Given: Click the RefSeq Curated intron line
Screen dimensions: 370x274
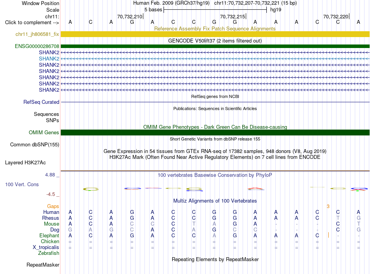Looking at the screenshot, I should 215,102.
